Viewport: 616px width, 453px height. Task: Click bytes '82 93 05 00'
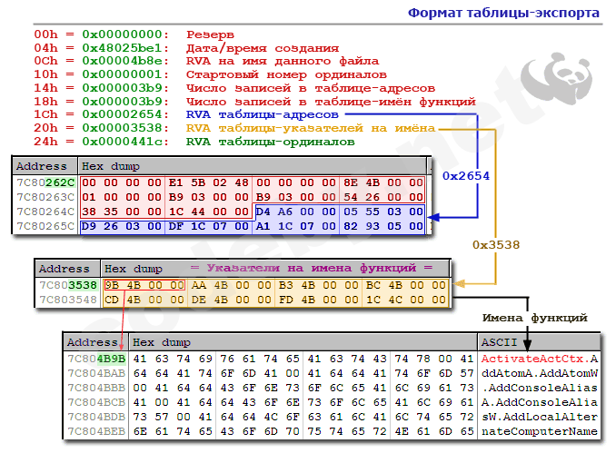(383, 226)
